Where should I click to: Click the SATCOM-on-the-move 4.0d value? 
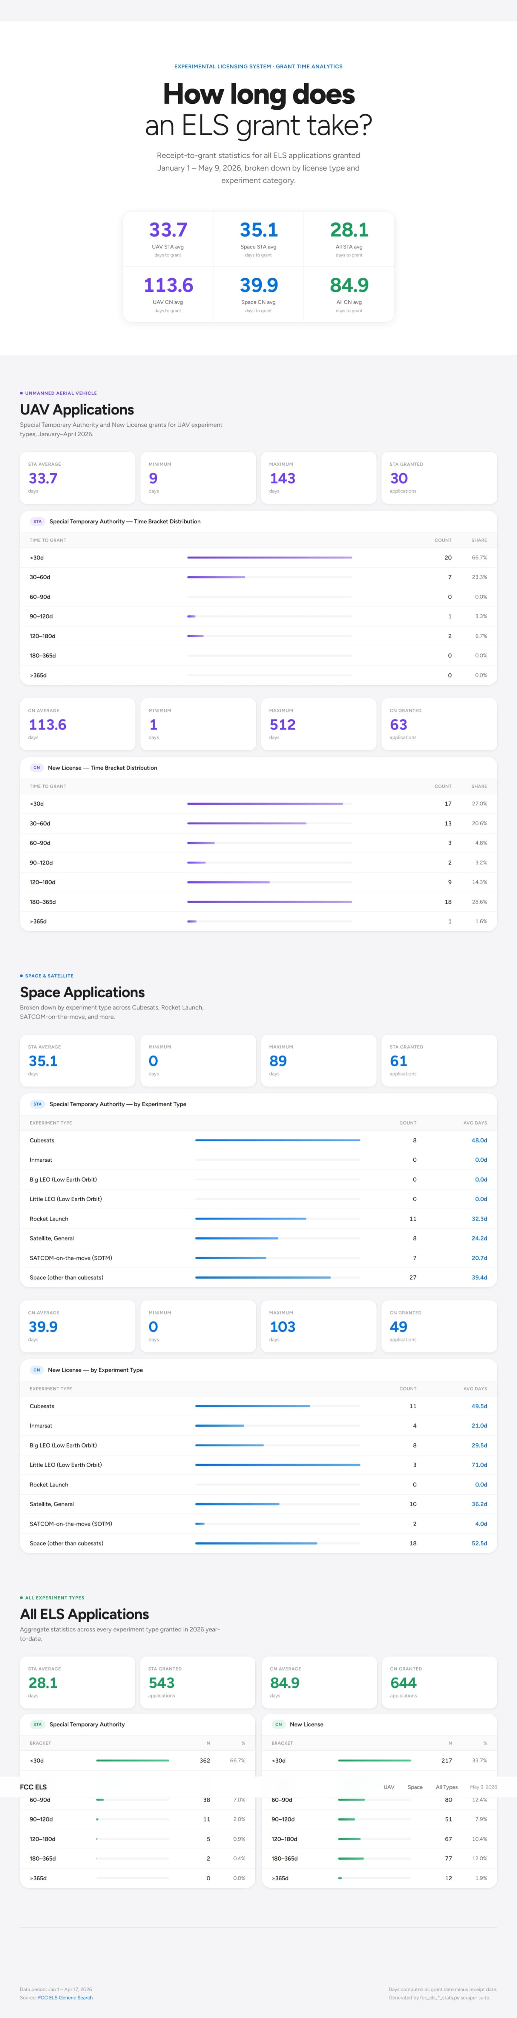click(480, 1524)
